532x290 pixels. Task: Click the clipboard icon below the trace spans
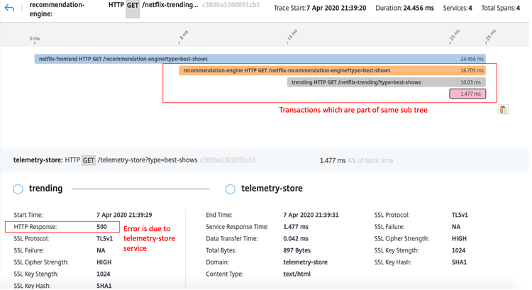coord(503,110)
